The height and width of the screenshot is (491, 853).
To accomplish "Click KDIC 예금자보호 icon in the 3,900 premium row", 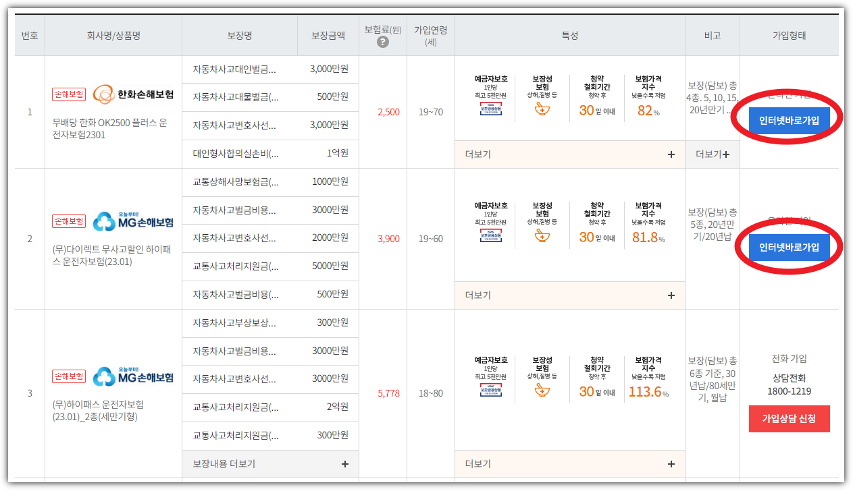I will pos(491,237).
